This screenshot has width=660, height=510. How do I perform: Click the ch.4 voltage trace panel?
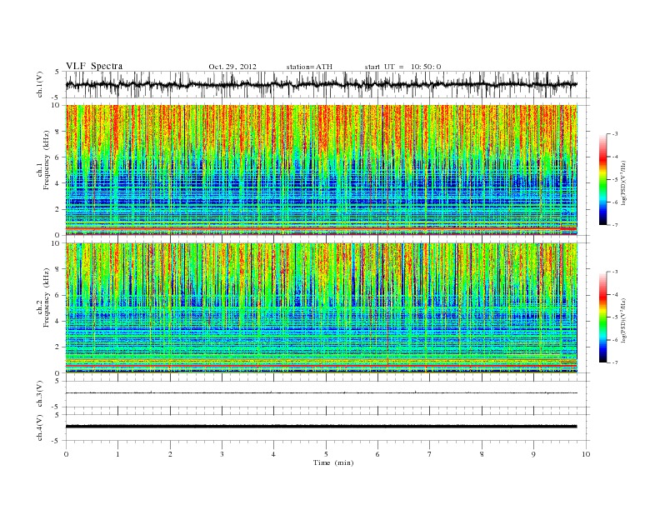pos(327,427)
